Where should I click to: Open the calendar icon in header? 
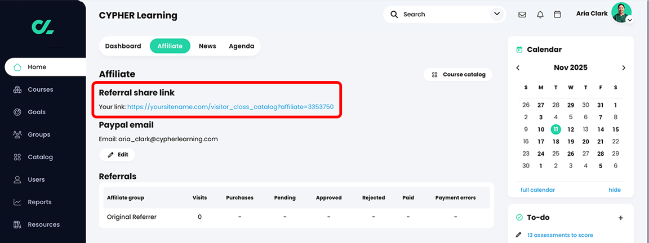pyautogui.click(x=558, y=15)
